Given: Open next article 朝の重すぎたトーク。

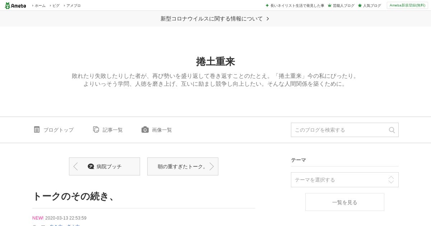Looking at the screenshot, I should 183,166.
